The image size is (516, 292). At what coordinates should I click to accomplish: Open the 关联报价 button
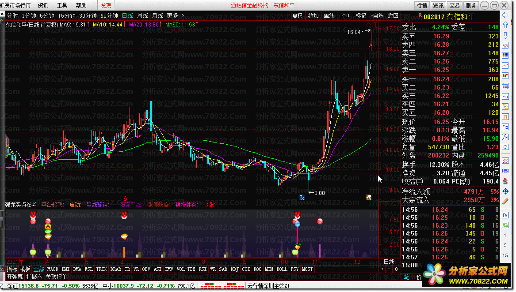(x=56, y=277)
